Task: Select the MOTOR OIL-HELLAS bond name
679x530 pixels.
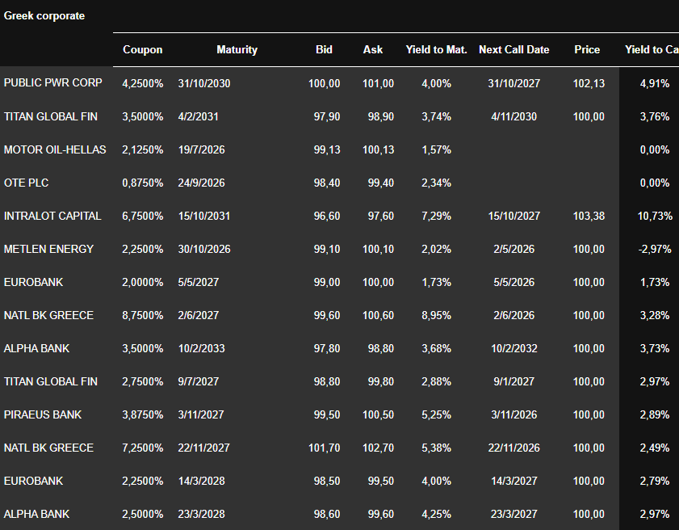Action: (55, 149)
